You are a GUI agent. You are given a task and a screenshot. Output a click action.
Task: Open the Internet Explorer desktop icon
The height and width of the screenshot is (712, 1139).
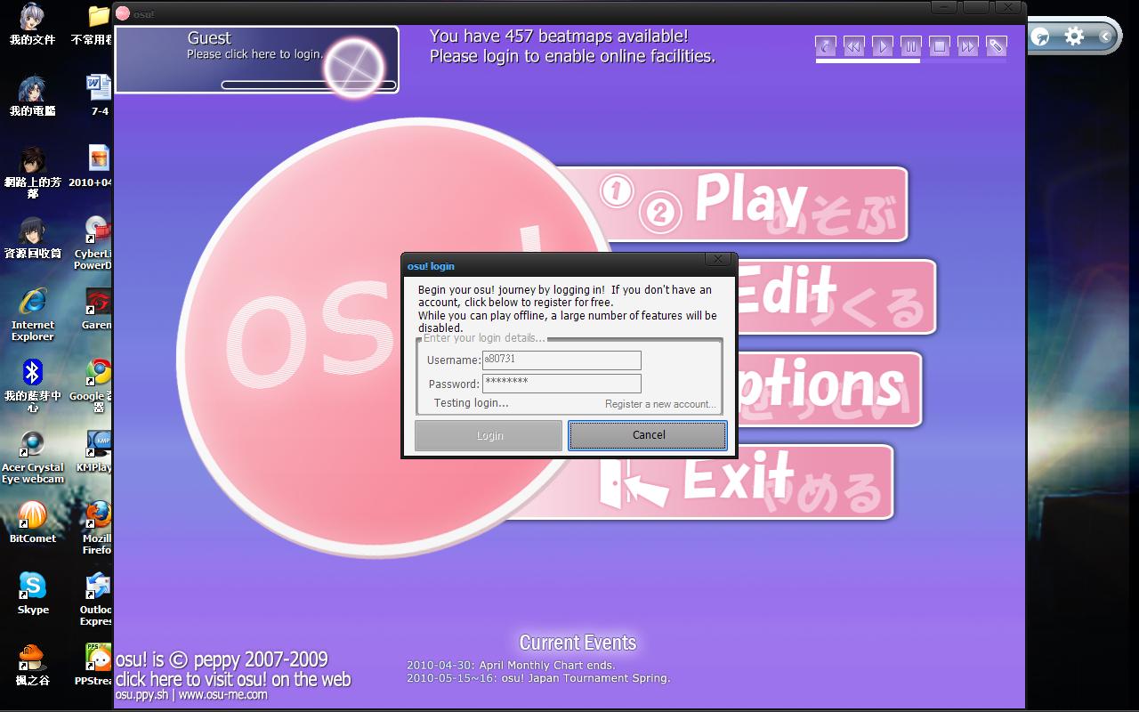coord(33,314)
